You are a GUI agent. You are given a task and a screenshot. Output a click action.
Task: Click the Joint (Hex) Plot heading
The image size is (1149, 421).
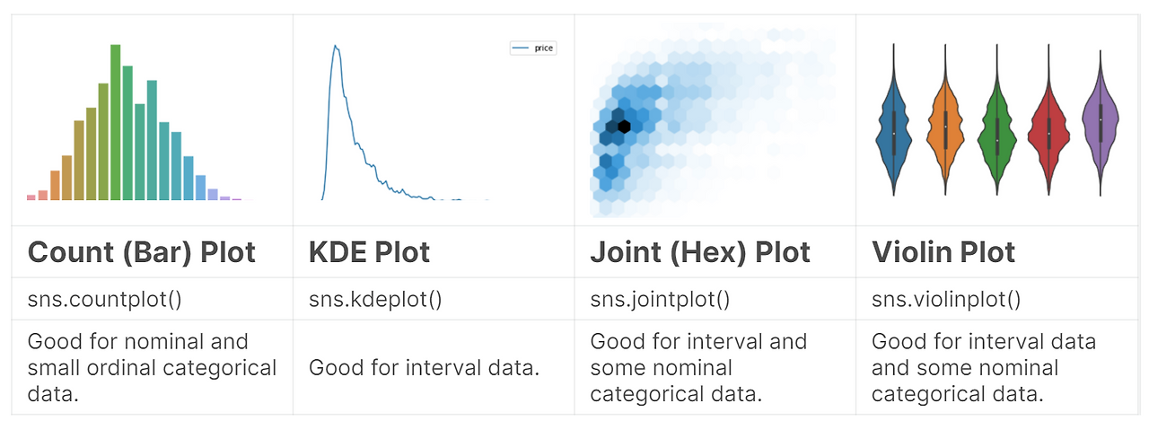point(700,252)
